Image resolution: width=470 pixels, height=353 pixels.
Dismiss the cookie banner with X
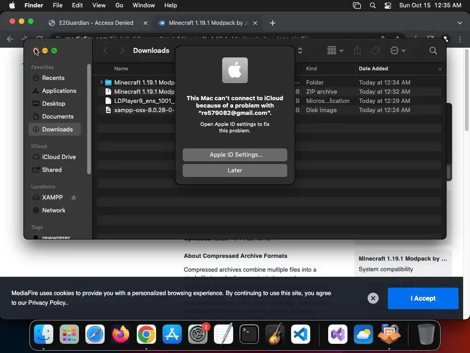(x=373, y=298)
